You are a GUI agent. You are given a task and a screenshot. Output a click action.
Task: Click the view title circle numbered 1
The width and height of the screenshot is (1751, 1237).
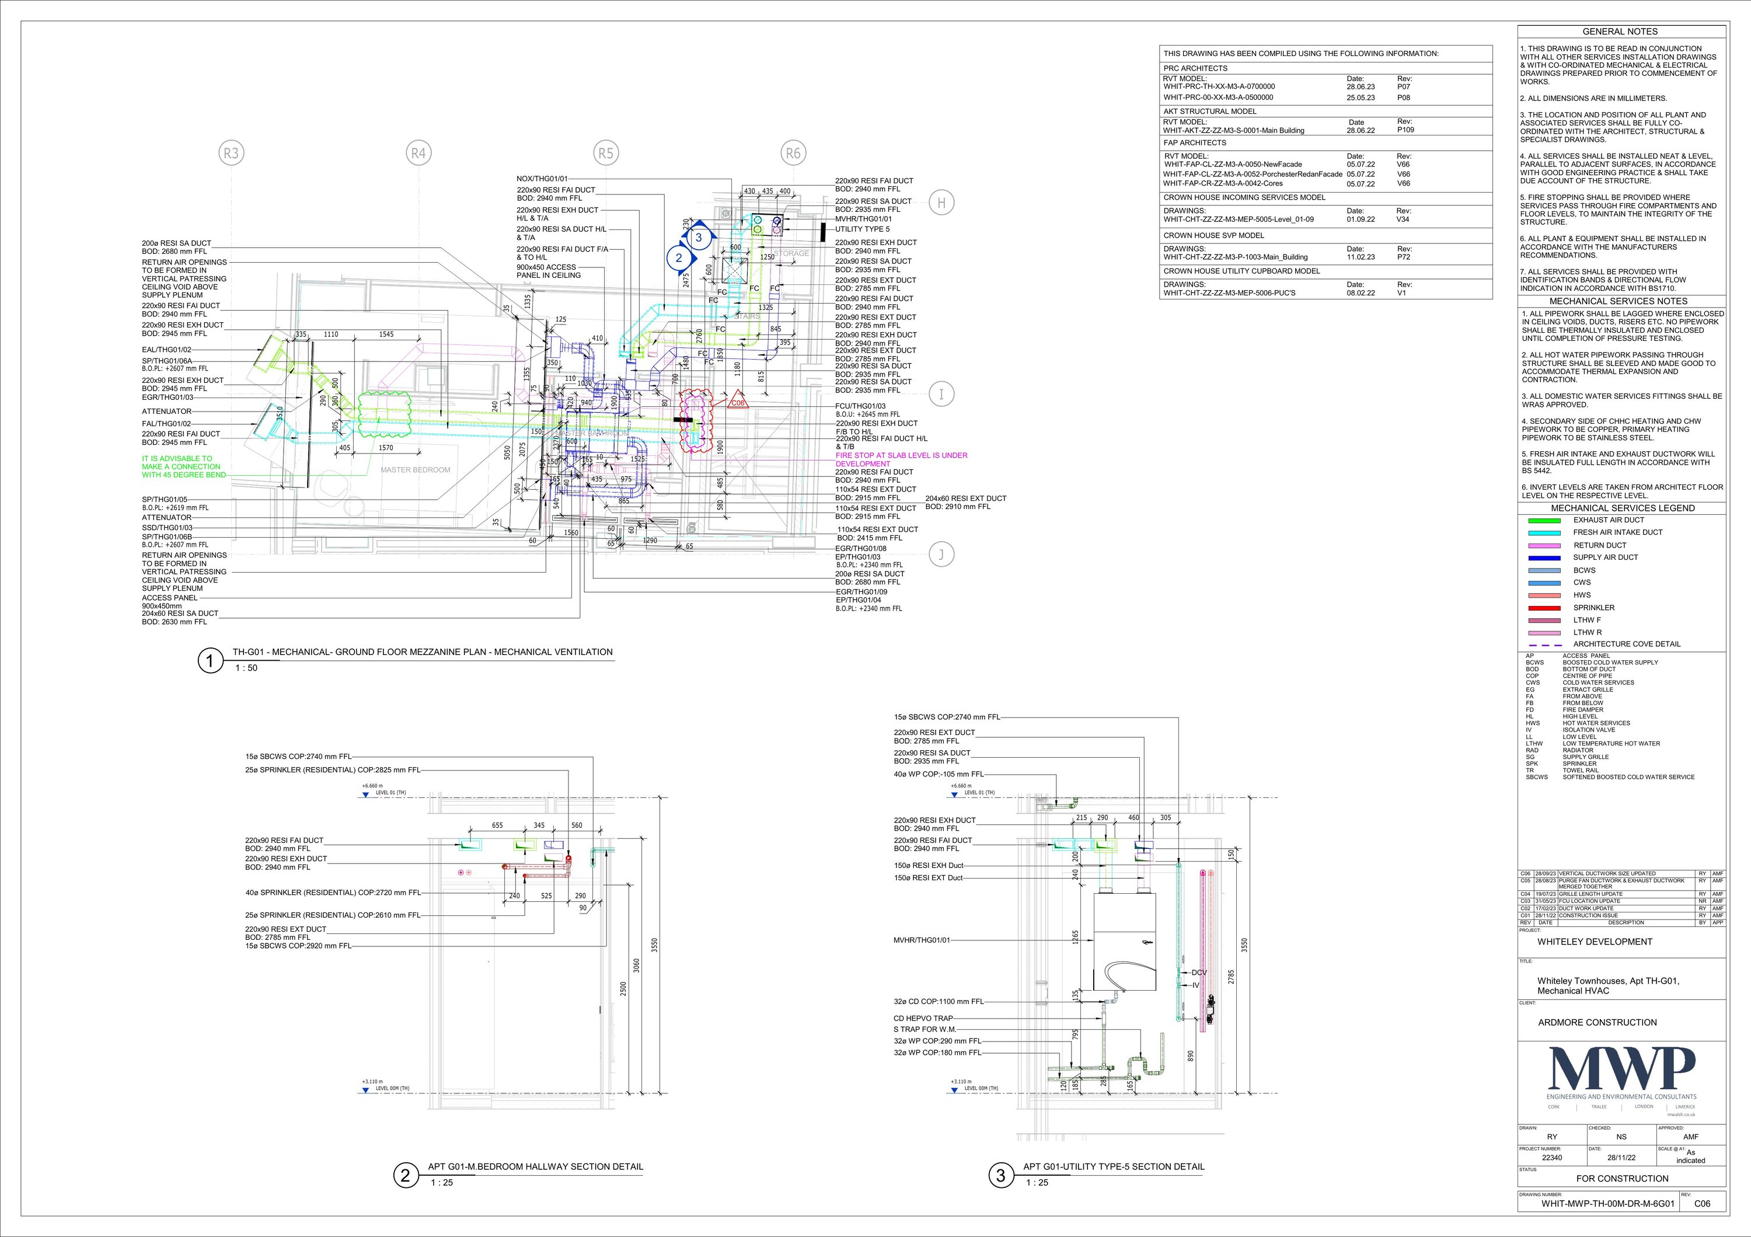(x=210, y=660)
